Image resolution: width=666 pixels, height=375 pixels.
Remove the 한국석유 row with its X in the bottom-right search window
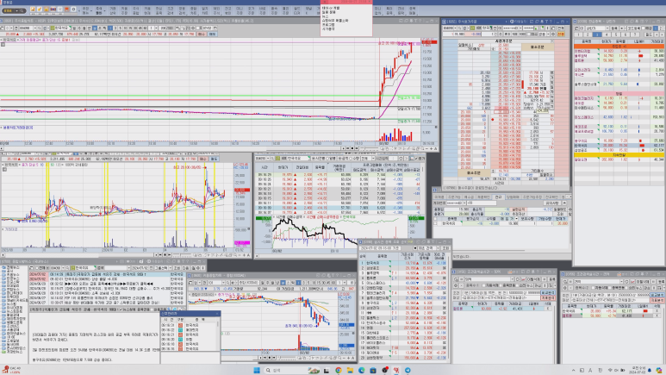(657, 311)
